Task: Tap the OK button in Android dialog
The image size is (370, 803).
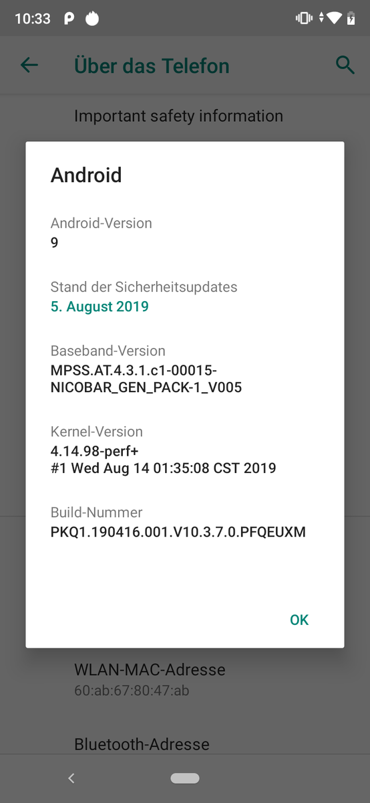Action: point(299,620)
